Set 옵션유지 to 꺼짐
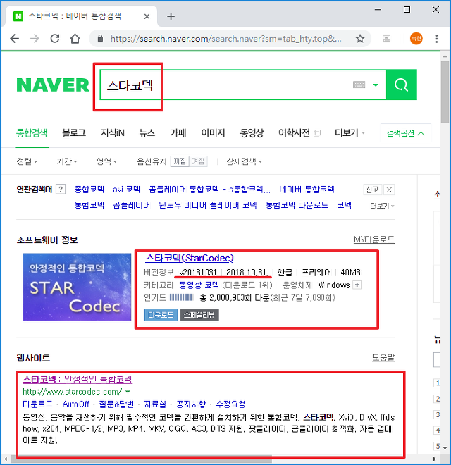The image size is (451, 465). [x=180, y=161]
